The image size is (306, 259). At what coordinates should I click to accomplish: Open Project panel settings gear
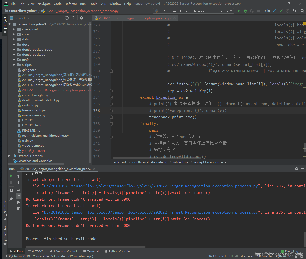coord(81,18)
